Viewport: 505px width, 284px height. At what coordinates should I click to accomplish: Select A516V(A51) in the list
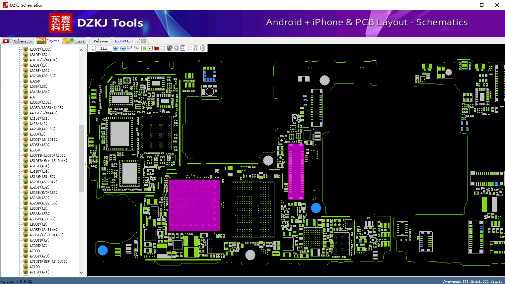(x=39, y=171)
